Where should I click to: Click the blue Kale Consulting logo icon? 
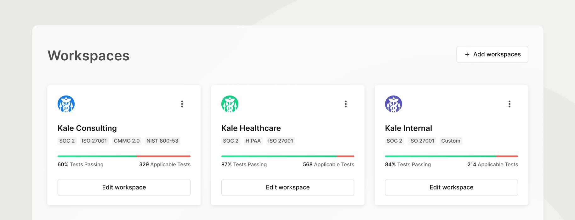[x=66, y=104]
